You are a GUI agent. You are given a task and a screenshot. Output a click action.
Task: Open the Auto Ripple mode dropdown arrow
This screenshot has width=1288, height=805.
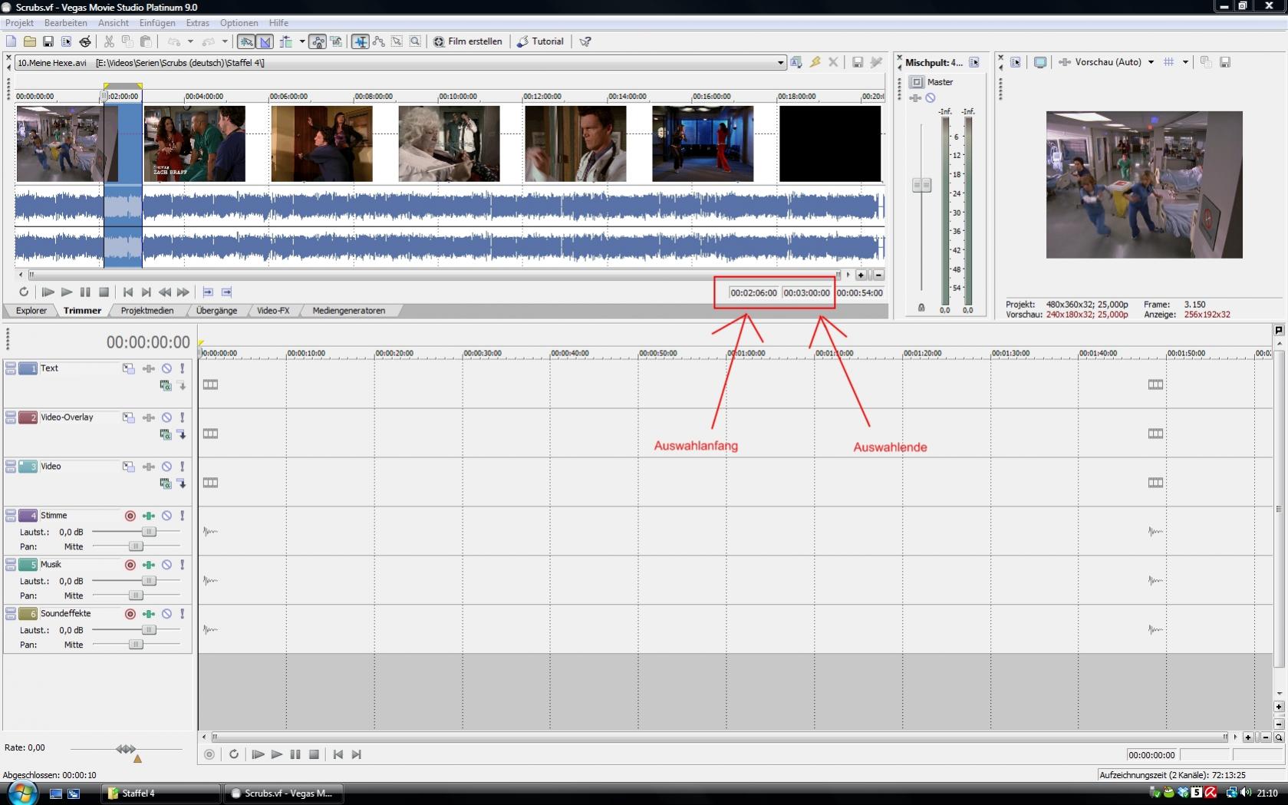coord(302,41)
